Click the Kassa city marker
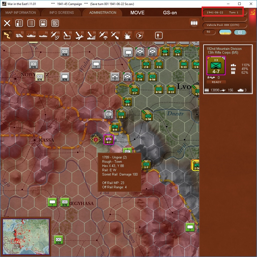Viewport: 257px width, 257px height. pos(35,140)
